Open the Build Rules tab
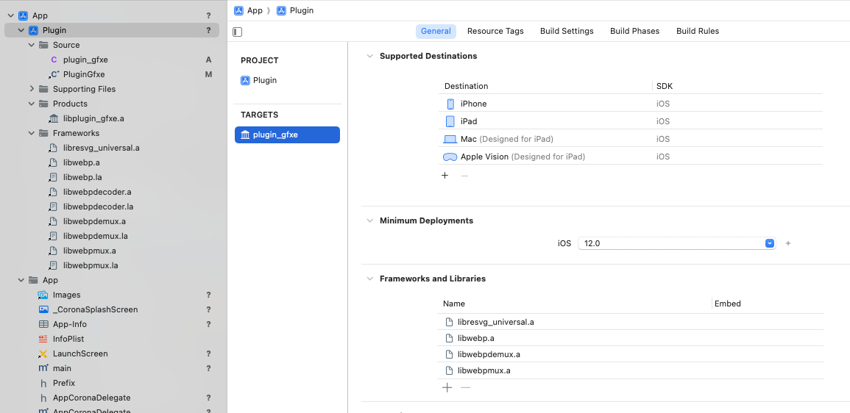Image resolution: width=850 pixels, height=413 pixels. point(698,32)
